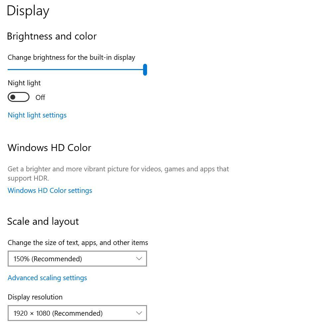Click the built-in display brightness label
Viewport: 325px width, 324px height.
coord(71,57)
